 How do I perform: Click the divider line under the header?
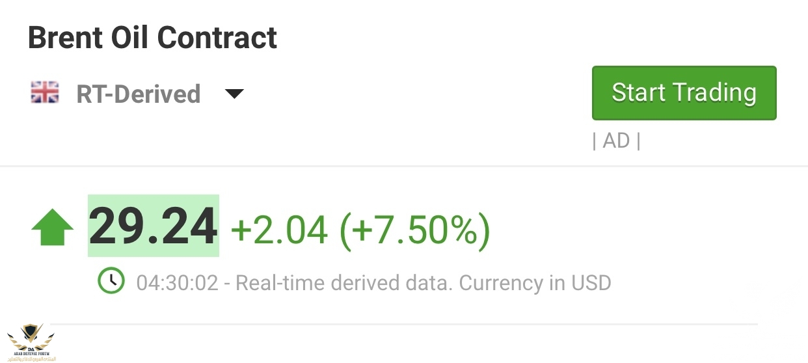[x=403, y=166]
